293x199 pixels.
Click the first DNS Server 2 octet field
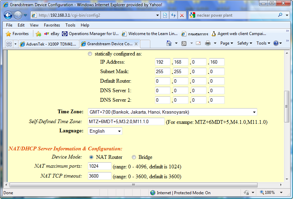click(x=163, y=100)
